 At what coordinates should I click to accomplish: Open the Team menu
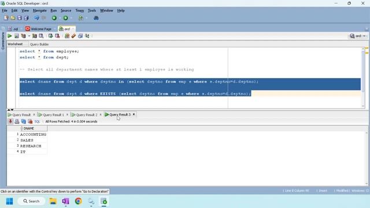[x=80, y=10]
